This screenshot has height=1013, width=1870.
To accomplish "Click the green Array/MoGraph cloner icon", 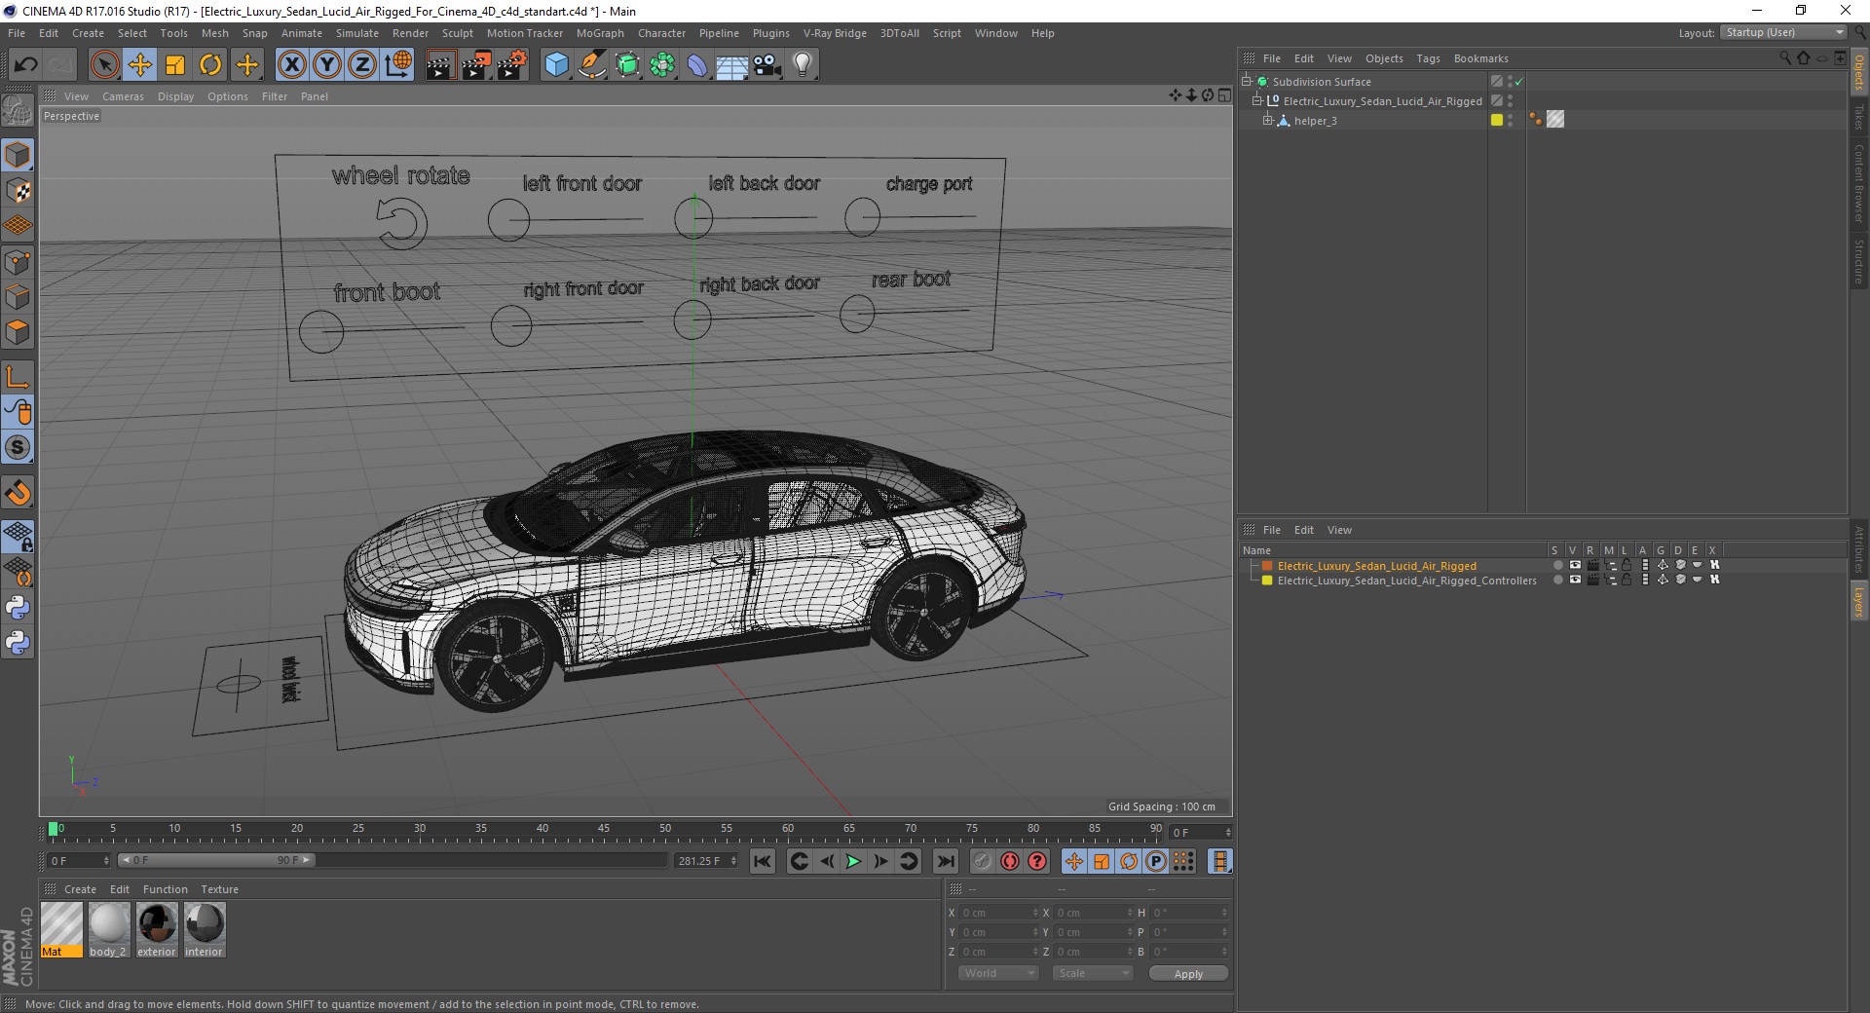I will click(x=662, y=65).
